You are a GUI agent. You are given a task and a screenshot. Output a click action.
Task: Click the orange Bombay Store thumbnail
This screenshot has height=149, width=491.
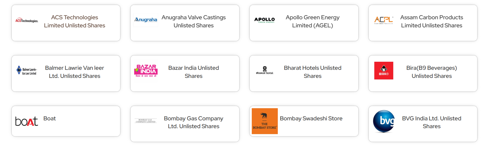tap(265, 121)
